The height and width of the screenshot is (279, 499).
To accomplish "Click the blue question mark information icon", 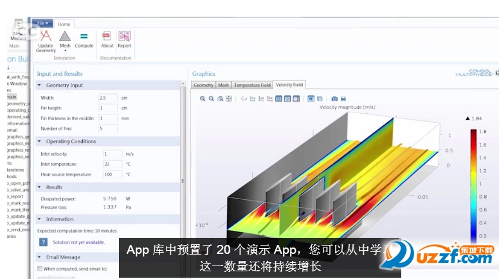I will tap(43, 242).
